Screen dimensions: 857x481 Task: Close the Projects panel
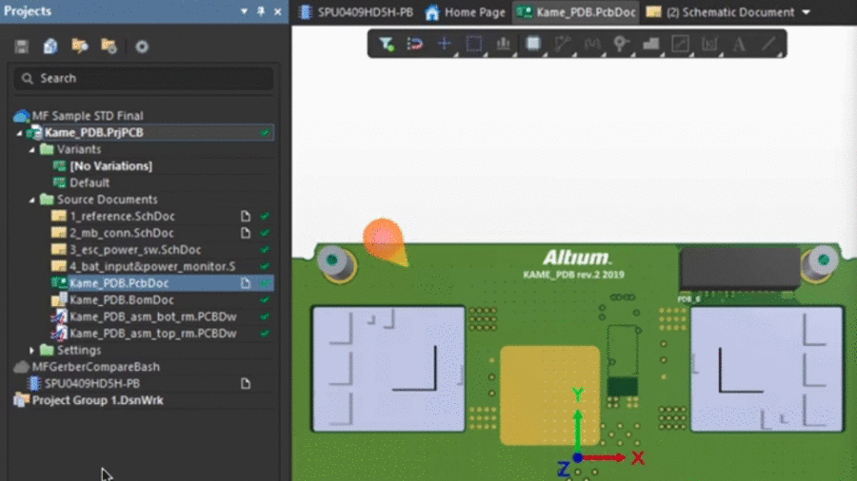(x=278, y=11)
